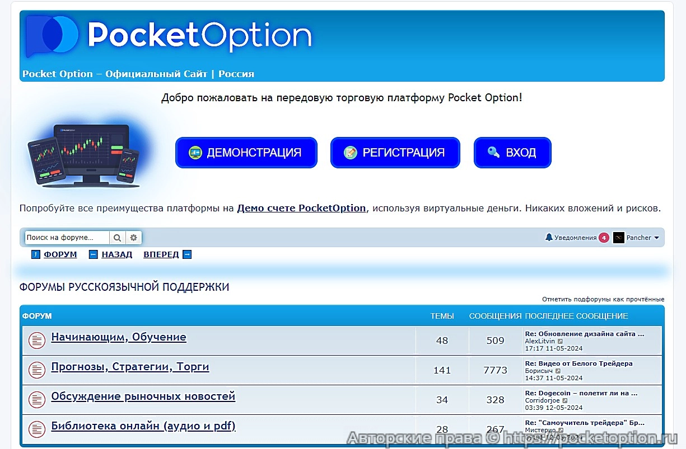Open the ДЕМОНСТРАЦИЯ button

246,152
